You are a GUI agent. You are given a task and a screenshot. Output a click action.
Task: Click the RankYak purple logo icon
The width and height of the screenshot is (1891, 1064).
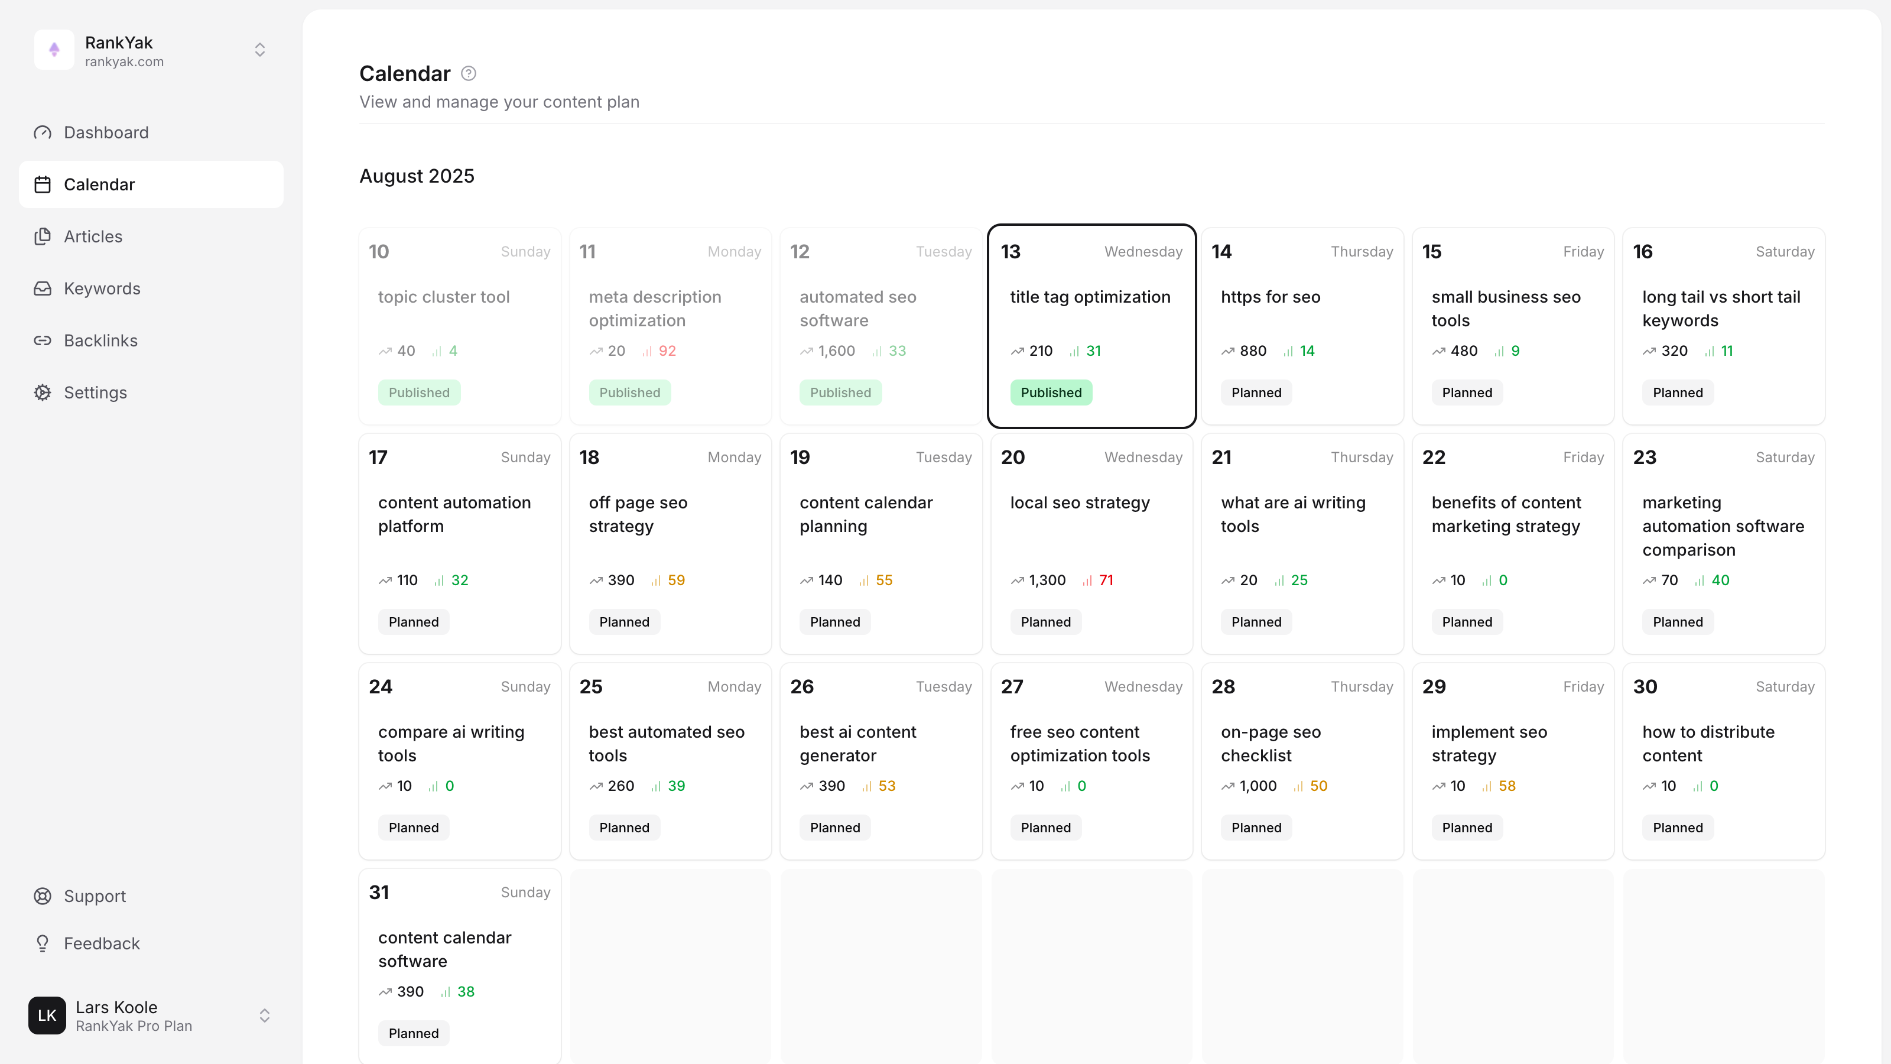(54, 50)
